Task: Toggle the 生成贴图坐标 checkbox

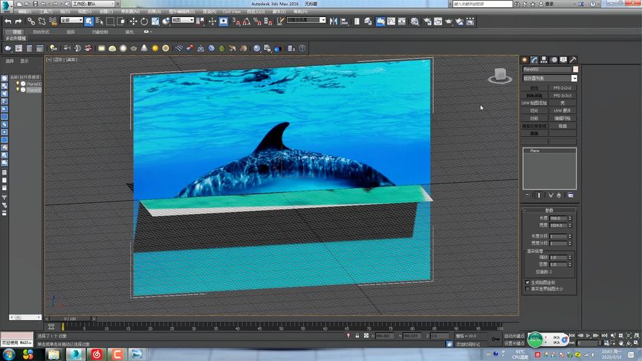Action: click(x=528, y=282)
